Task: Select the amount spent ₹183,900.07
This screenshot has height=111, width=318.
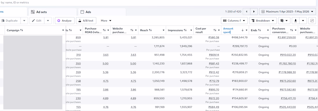Action: click(x=240, y=81)
